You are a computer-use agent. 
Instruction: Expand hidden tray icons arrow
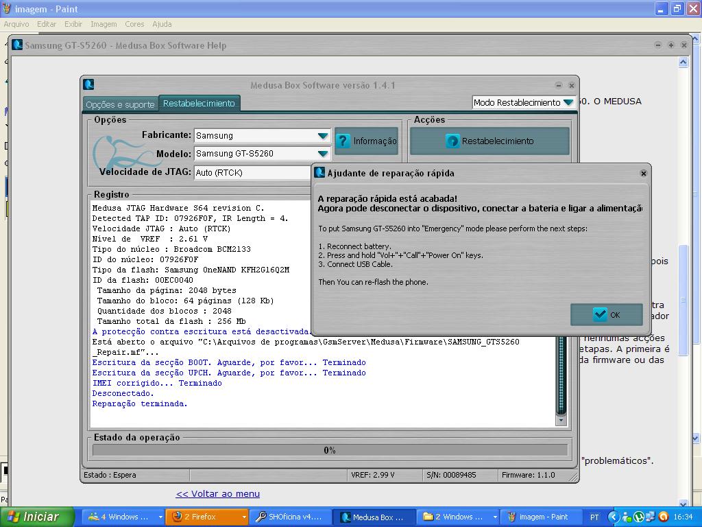click(613, 517)
